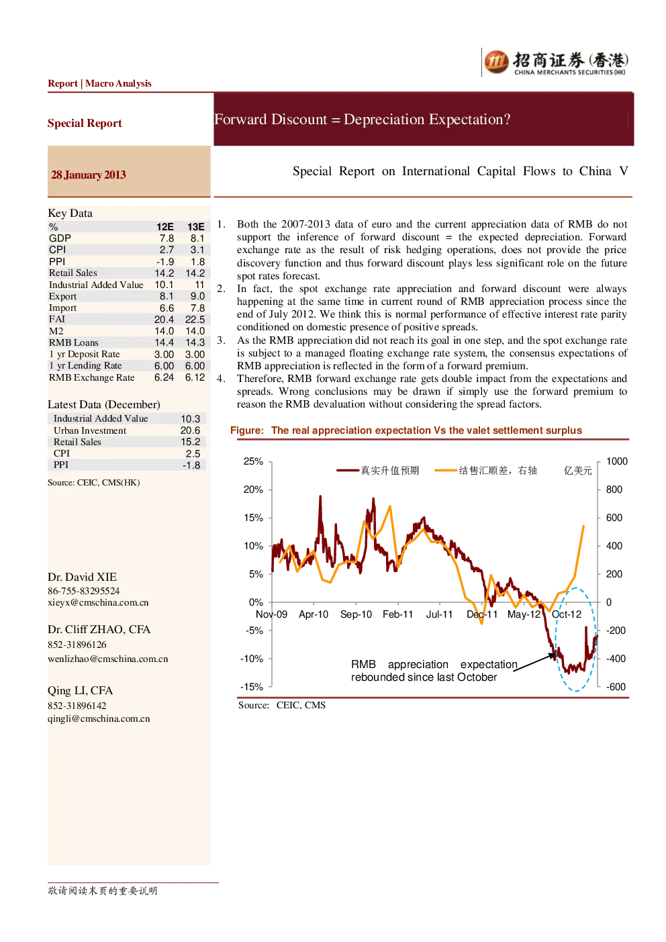The image size is (666, 942).
Task: Select the 'RMB Loans' row label
Action: click(74, 342)
